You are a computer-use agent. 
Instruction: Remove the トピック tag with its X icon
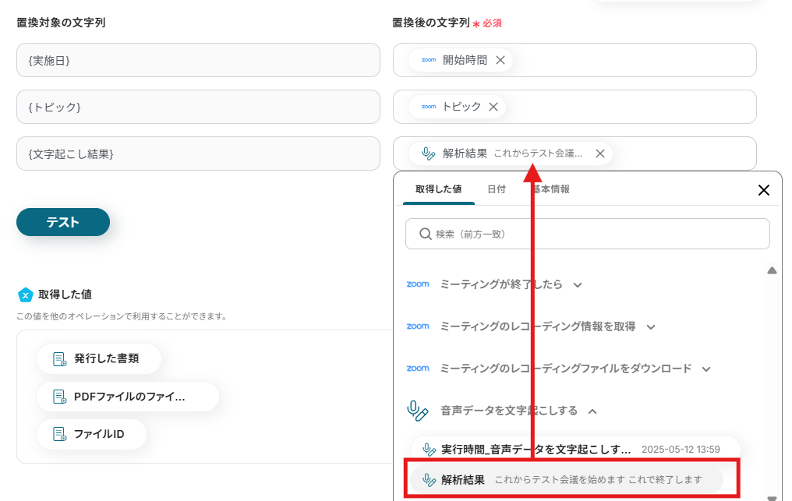click(493, 107)
